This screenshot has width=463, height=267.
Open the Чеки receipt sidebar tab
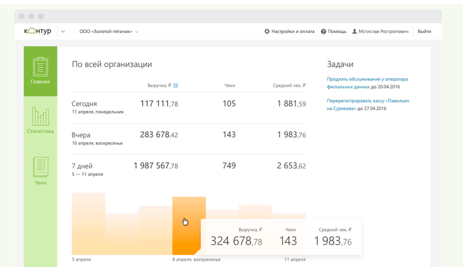[x=41, y=171]
